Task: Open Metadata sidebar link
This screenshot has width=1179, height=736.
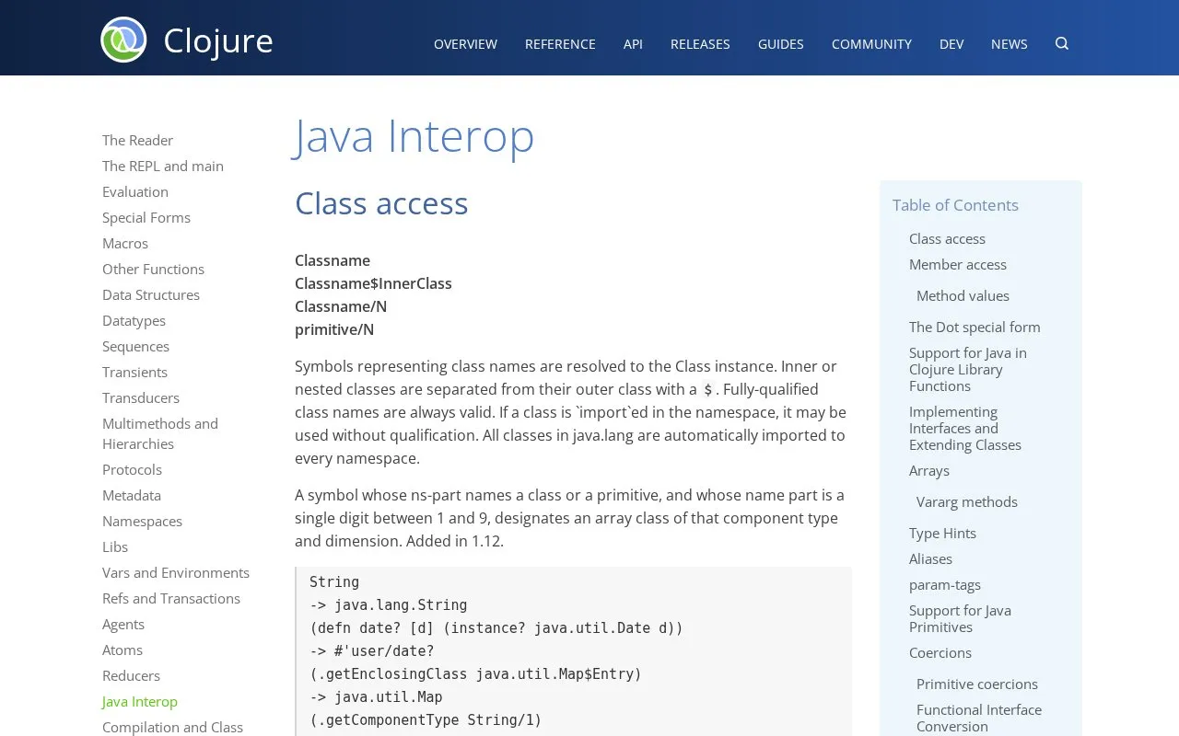Action: [x=132, y=495]
